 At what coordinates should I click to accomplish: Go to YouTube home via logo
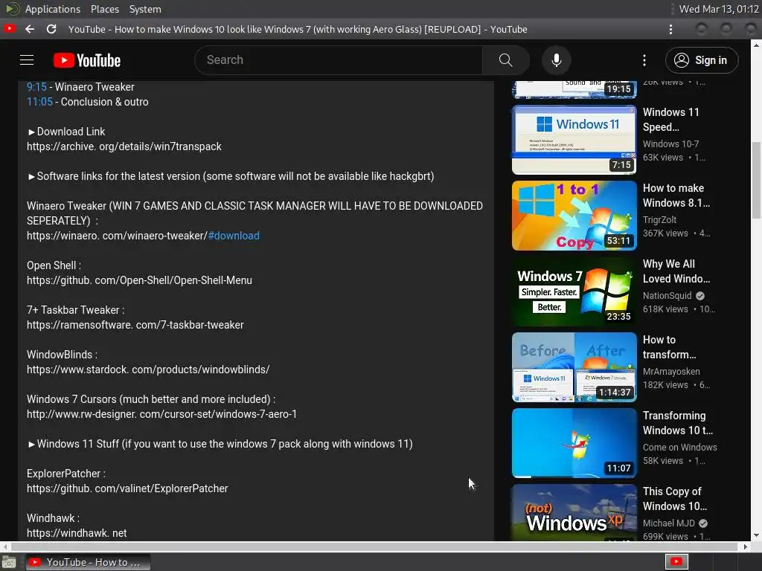tap(87, 60)
